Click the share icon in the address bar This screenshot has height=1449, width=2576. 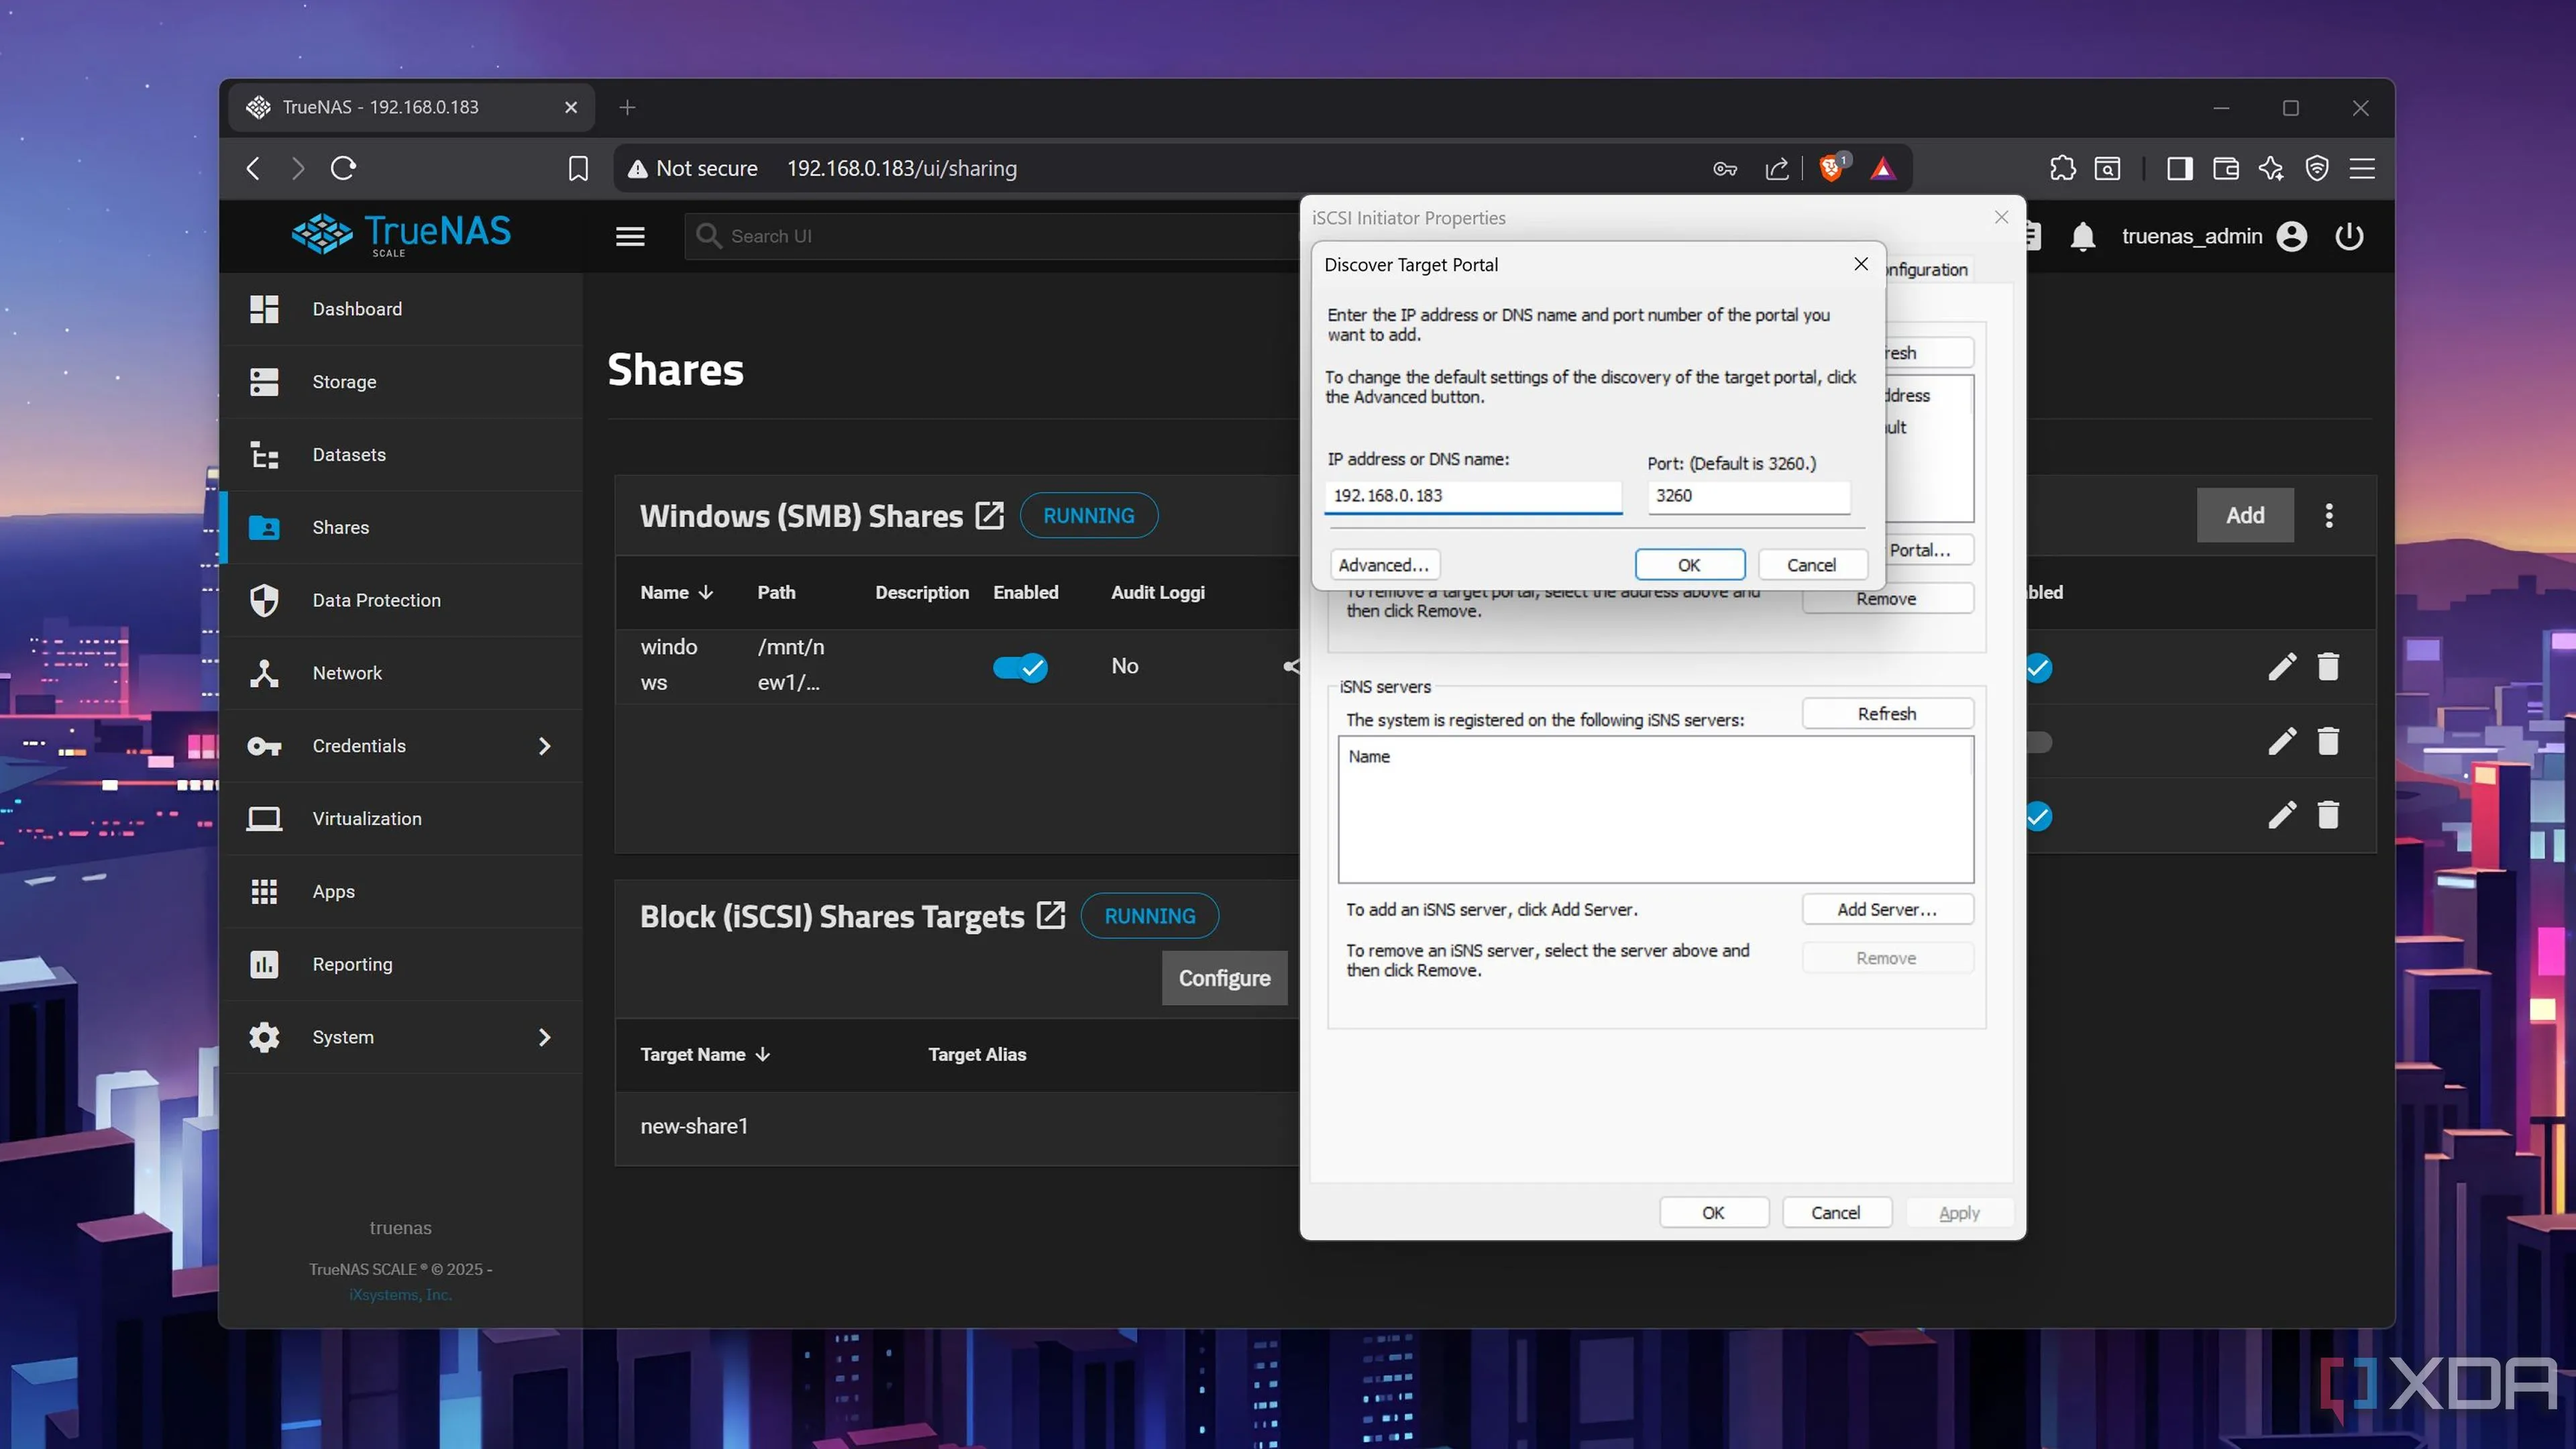tap(1777, 168)
